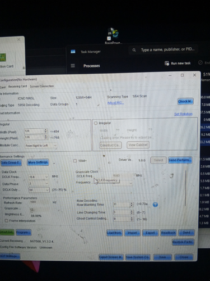Click the bottom Close button
Viewport: 210px width, 281px height.
(x=184, y=257)
